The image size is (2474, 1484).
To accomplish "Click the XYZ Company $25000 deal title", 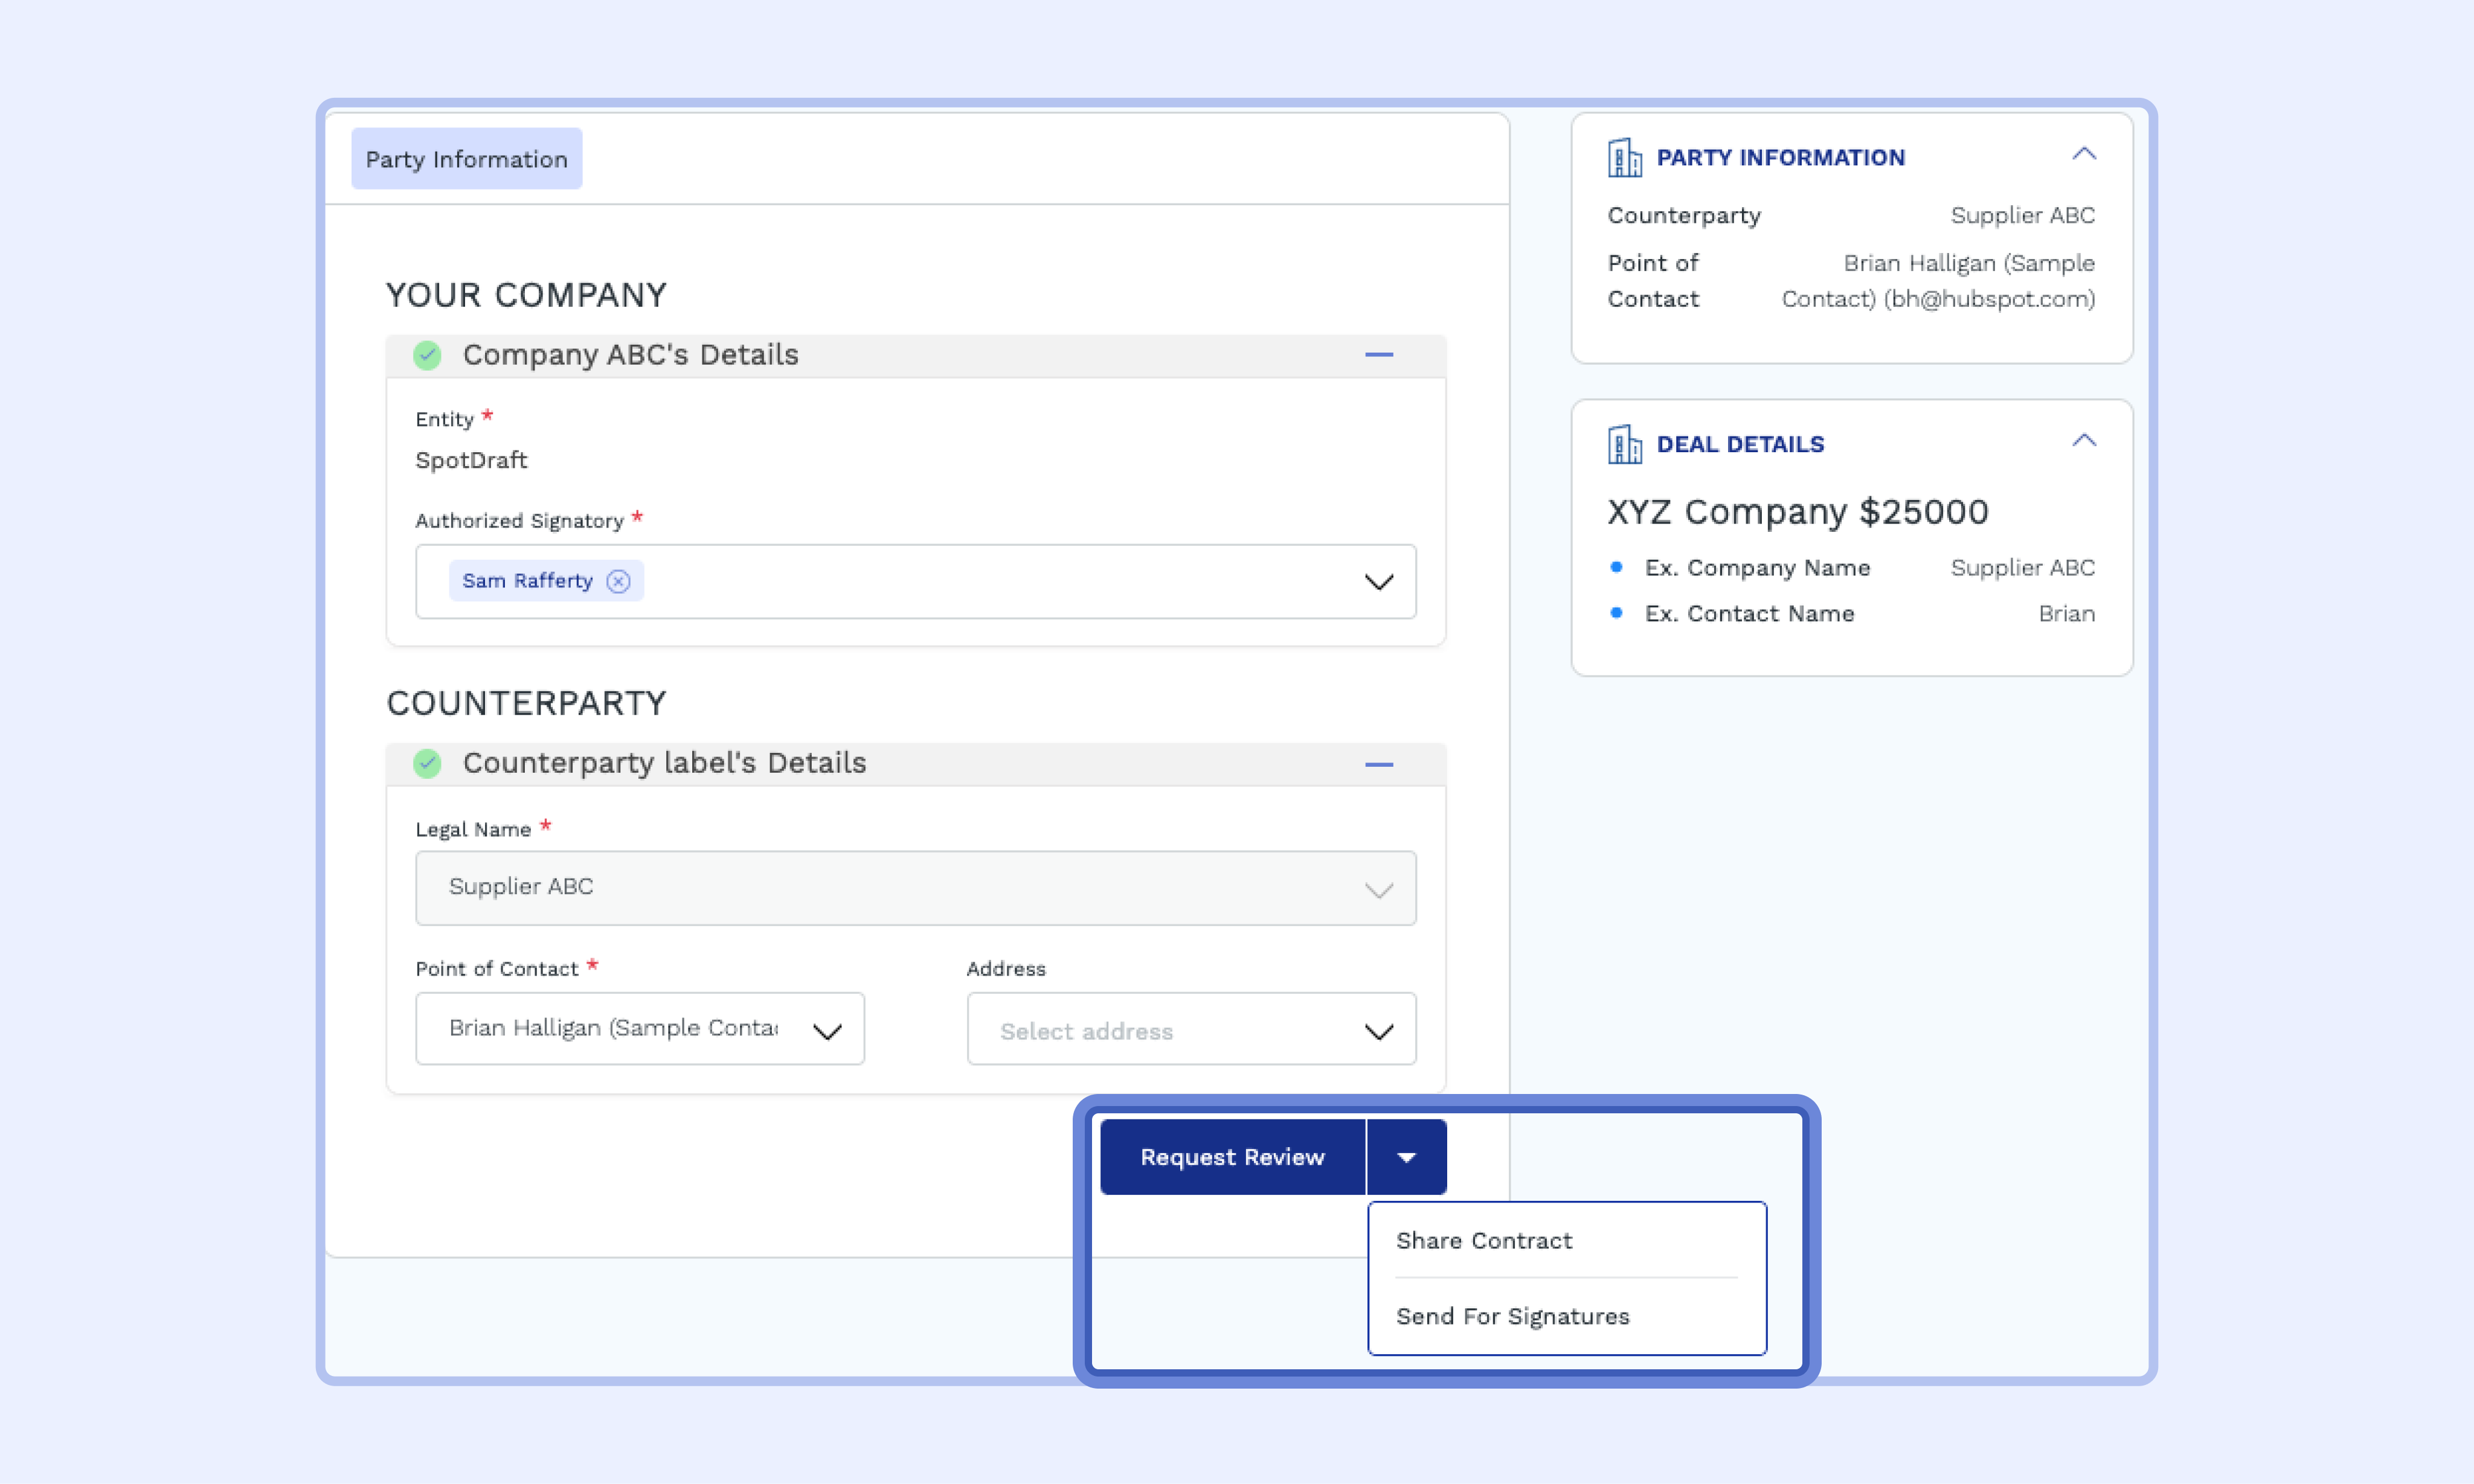I will pyautogui.click(x=1797, y=512).
